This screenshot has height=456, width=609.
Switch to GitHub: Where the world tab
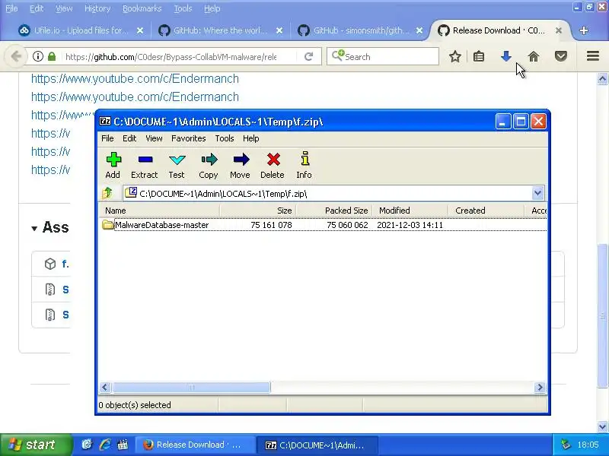(x=220, y=30)
